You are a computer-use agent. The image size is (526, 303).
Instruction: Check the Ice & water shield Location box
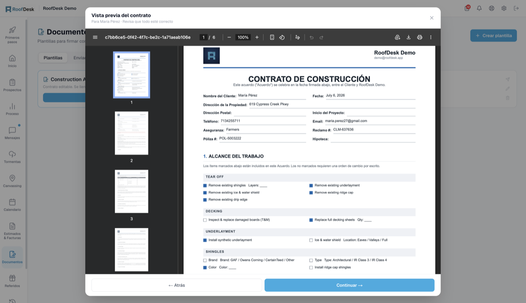(311, 240)
